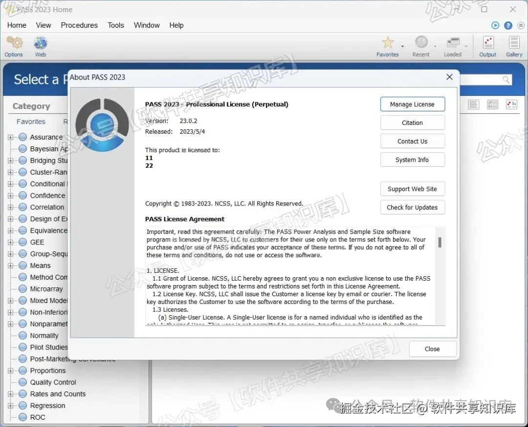Screen dimensions: 528x427
Task: Expand the GEE tree node
Action: 10,243
